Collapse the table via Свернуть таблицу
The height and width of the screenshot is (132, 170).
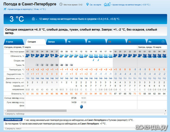pos(15,114)
